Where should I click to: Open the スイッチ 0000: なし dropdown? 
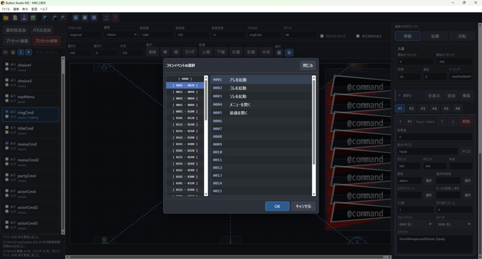click(x=454, y=224)
